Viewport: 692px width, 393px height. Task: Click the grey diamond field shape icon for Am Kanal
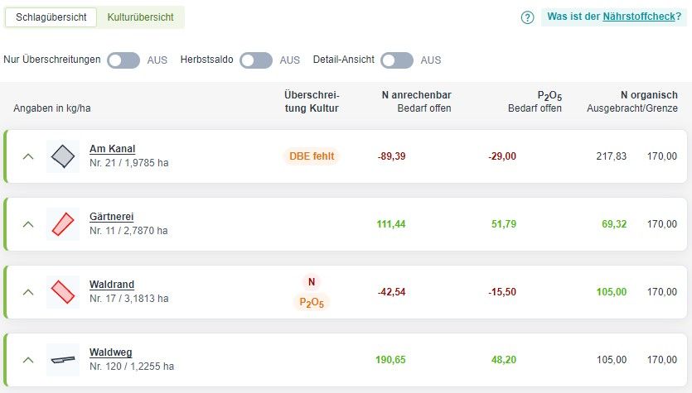click(x=63, y=156)
